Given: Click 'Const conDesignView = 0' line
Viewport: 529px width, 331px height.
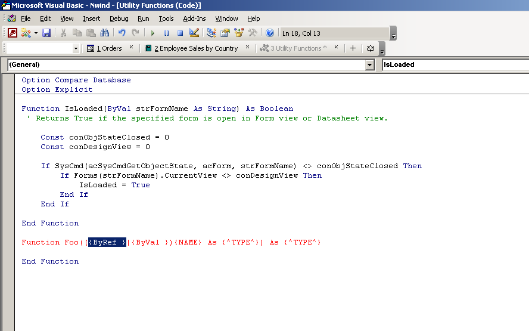Looking at the screenshot, I should [95, 147].
